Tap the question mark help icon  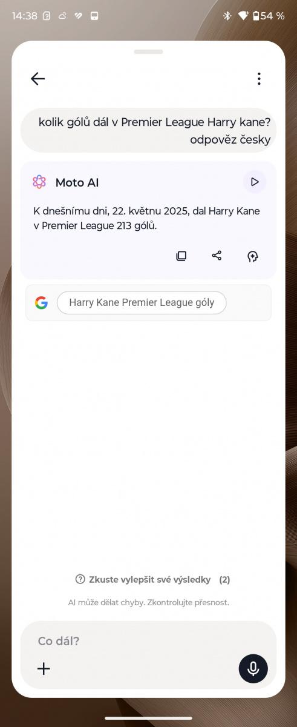click(x=80, y=579)
